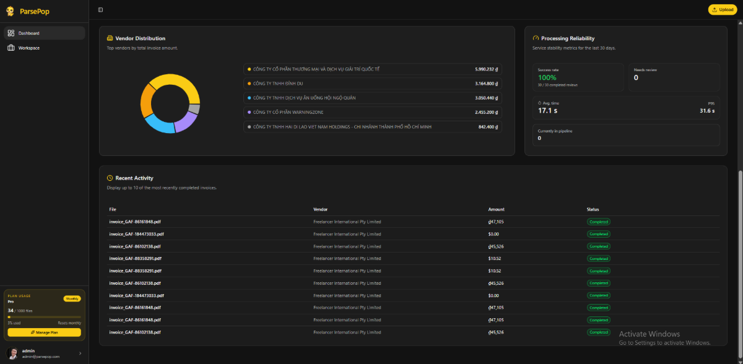Click the admin avatar picture
Screen dimensions: 743x364
pyautogui.click(x=12, y=353)
